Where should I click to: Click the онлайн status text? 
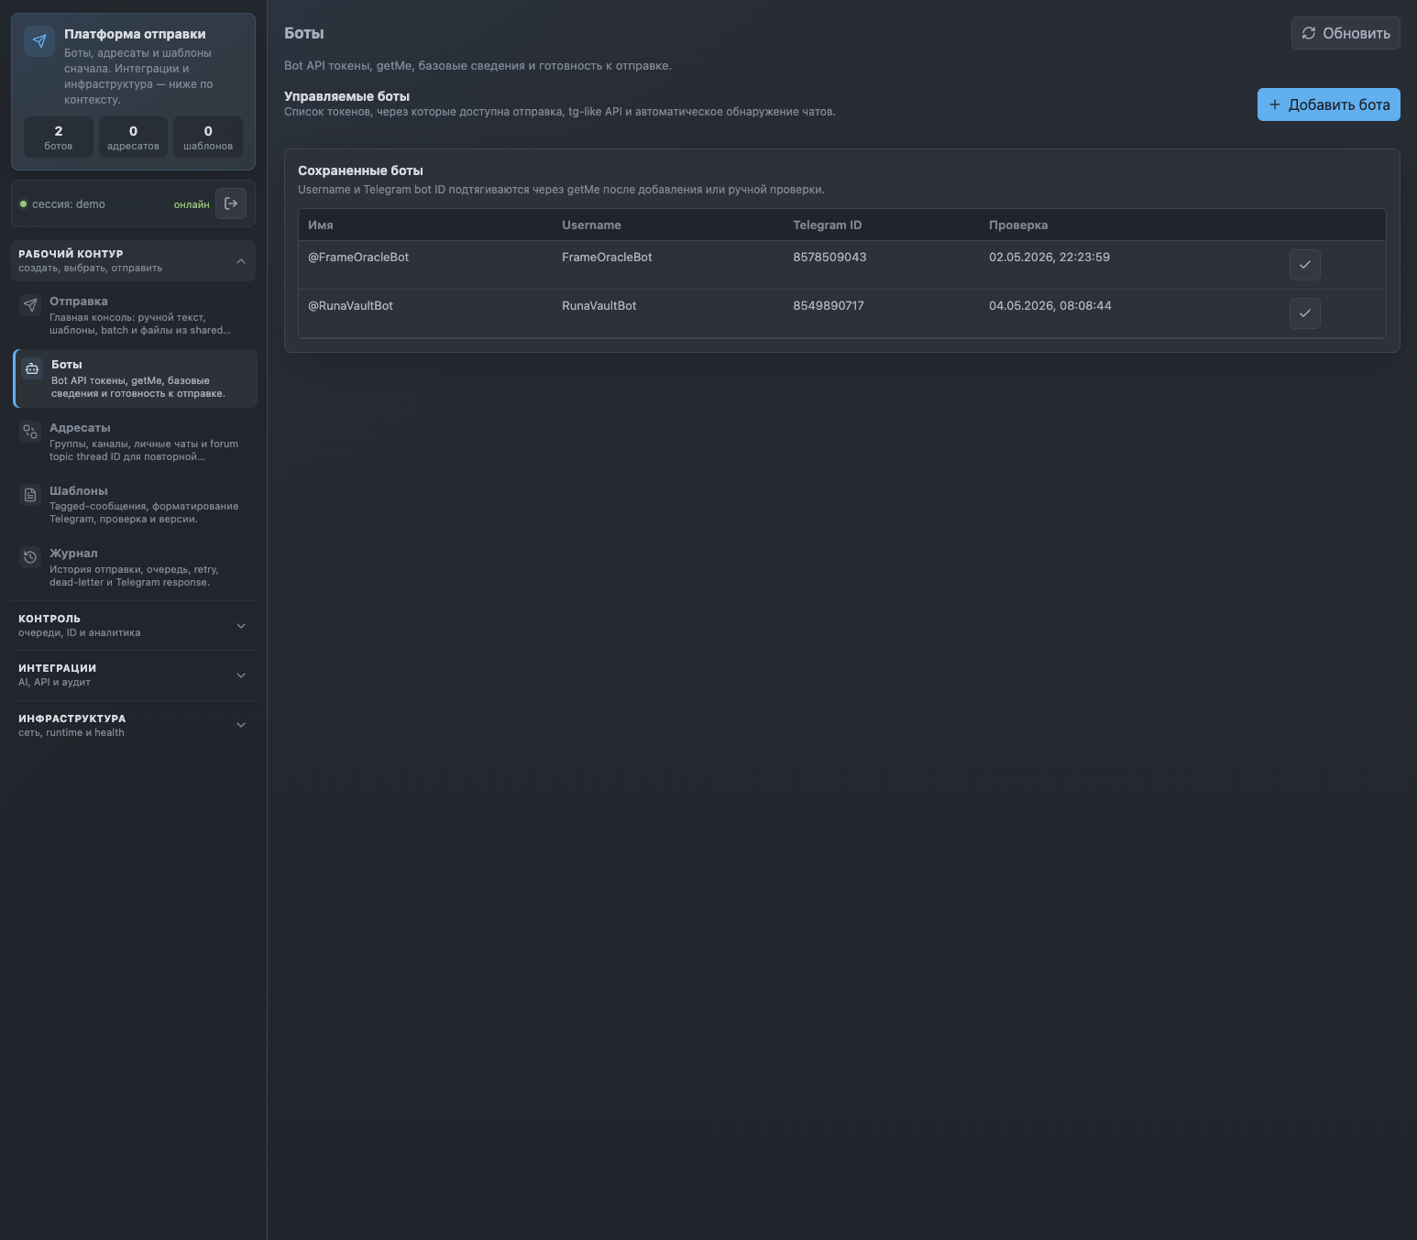pos(192,204)
